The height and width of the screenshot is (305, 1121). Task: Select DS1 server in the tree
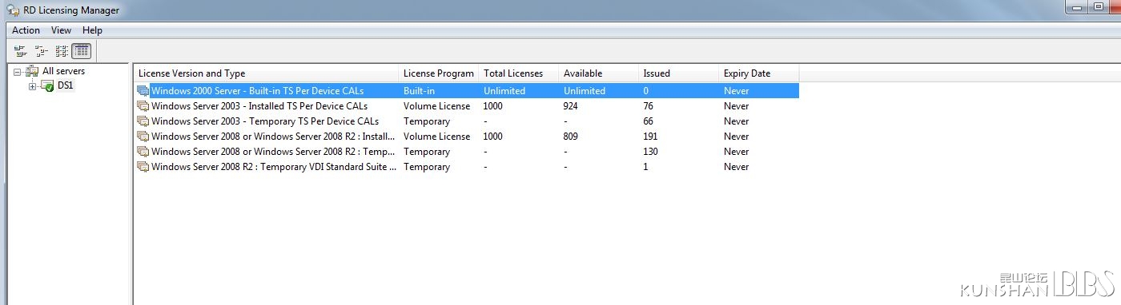coord(66,85)
